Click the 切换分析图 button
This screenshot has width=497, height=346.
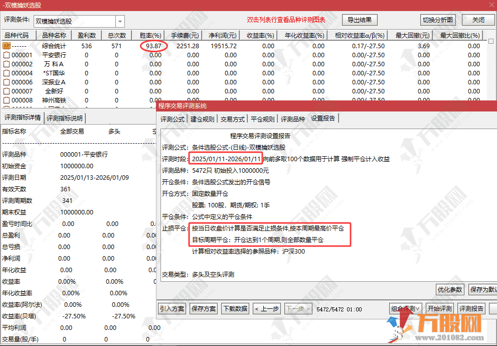pyautogui.click(x=440, y=20)
